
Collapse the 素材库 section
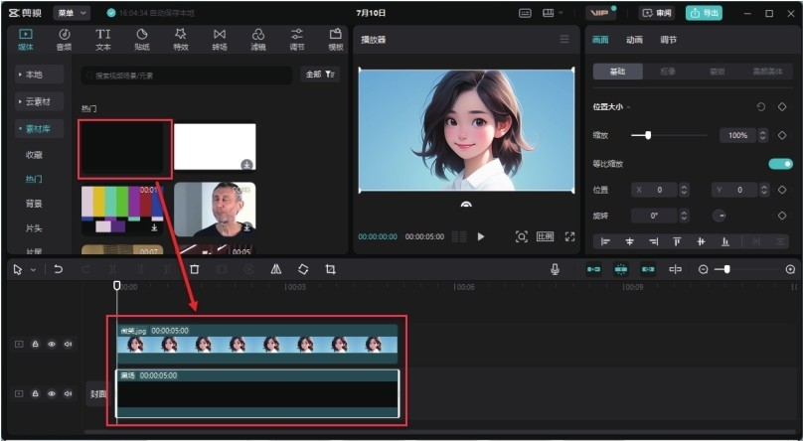pyautogui.click(x=39, y=128)
